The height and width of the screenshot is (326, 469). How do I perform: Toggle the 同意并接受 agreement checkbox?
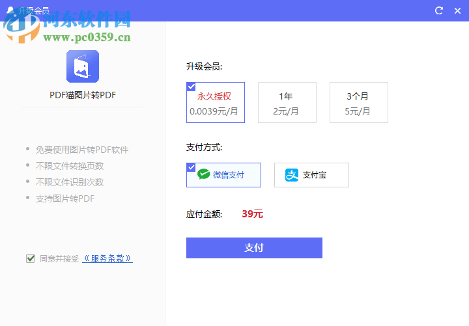tap(30, 258)
